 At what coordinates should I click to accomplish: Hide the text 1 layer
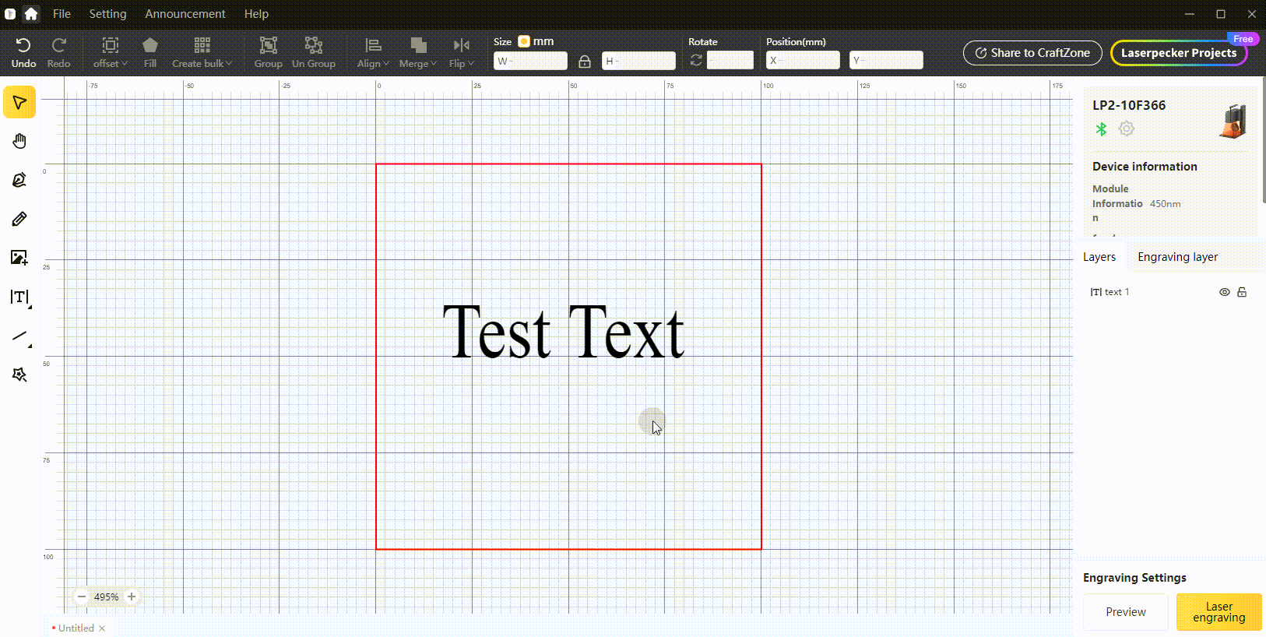pyautogui.click(x=1224, y=292)
